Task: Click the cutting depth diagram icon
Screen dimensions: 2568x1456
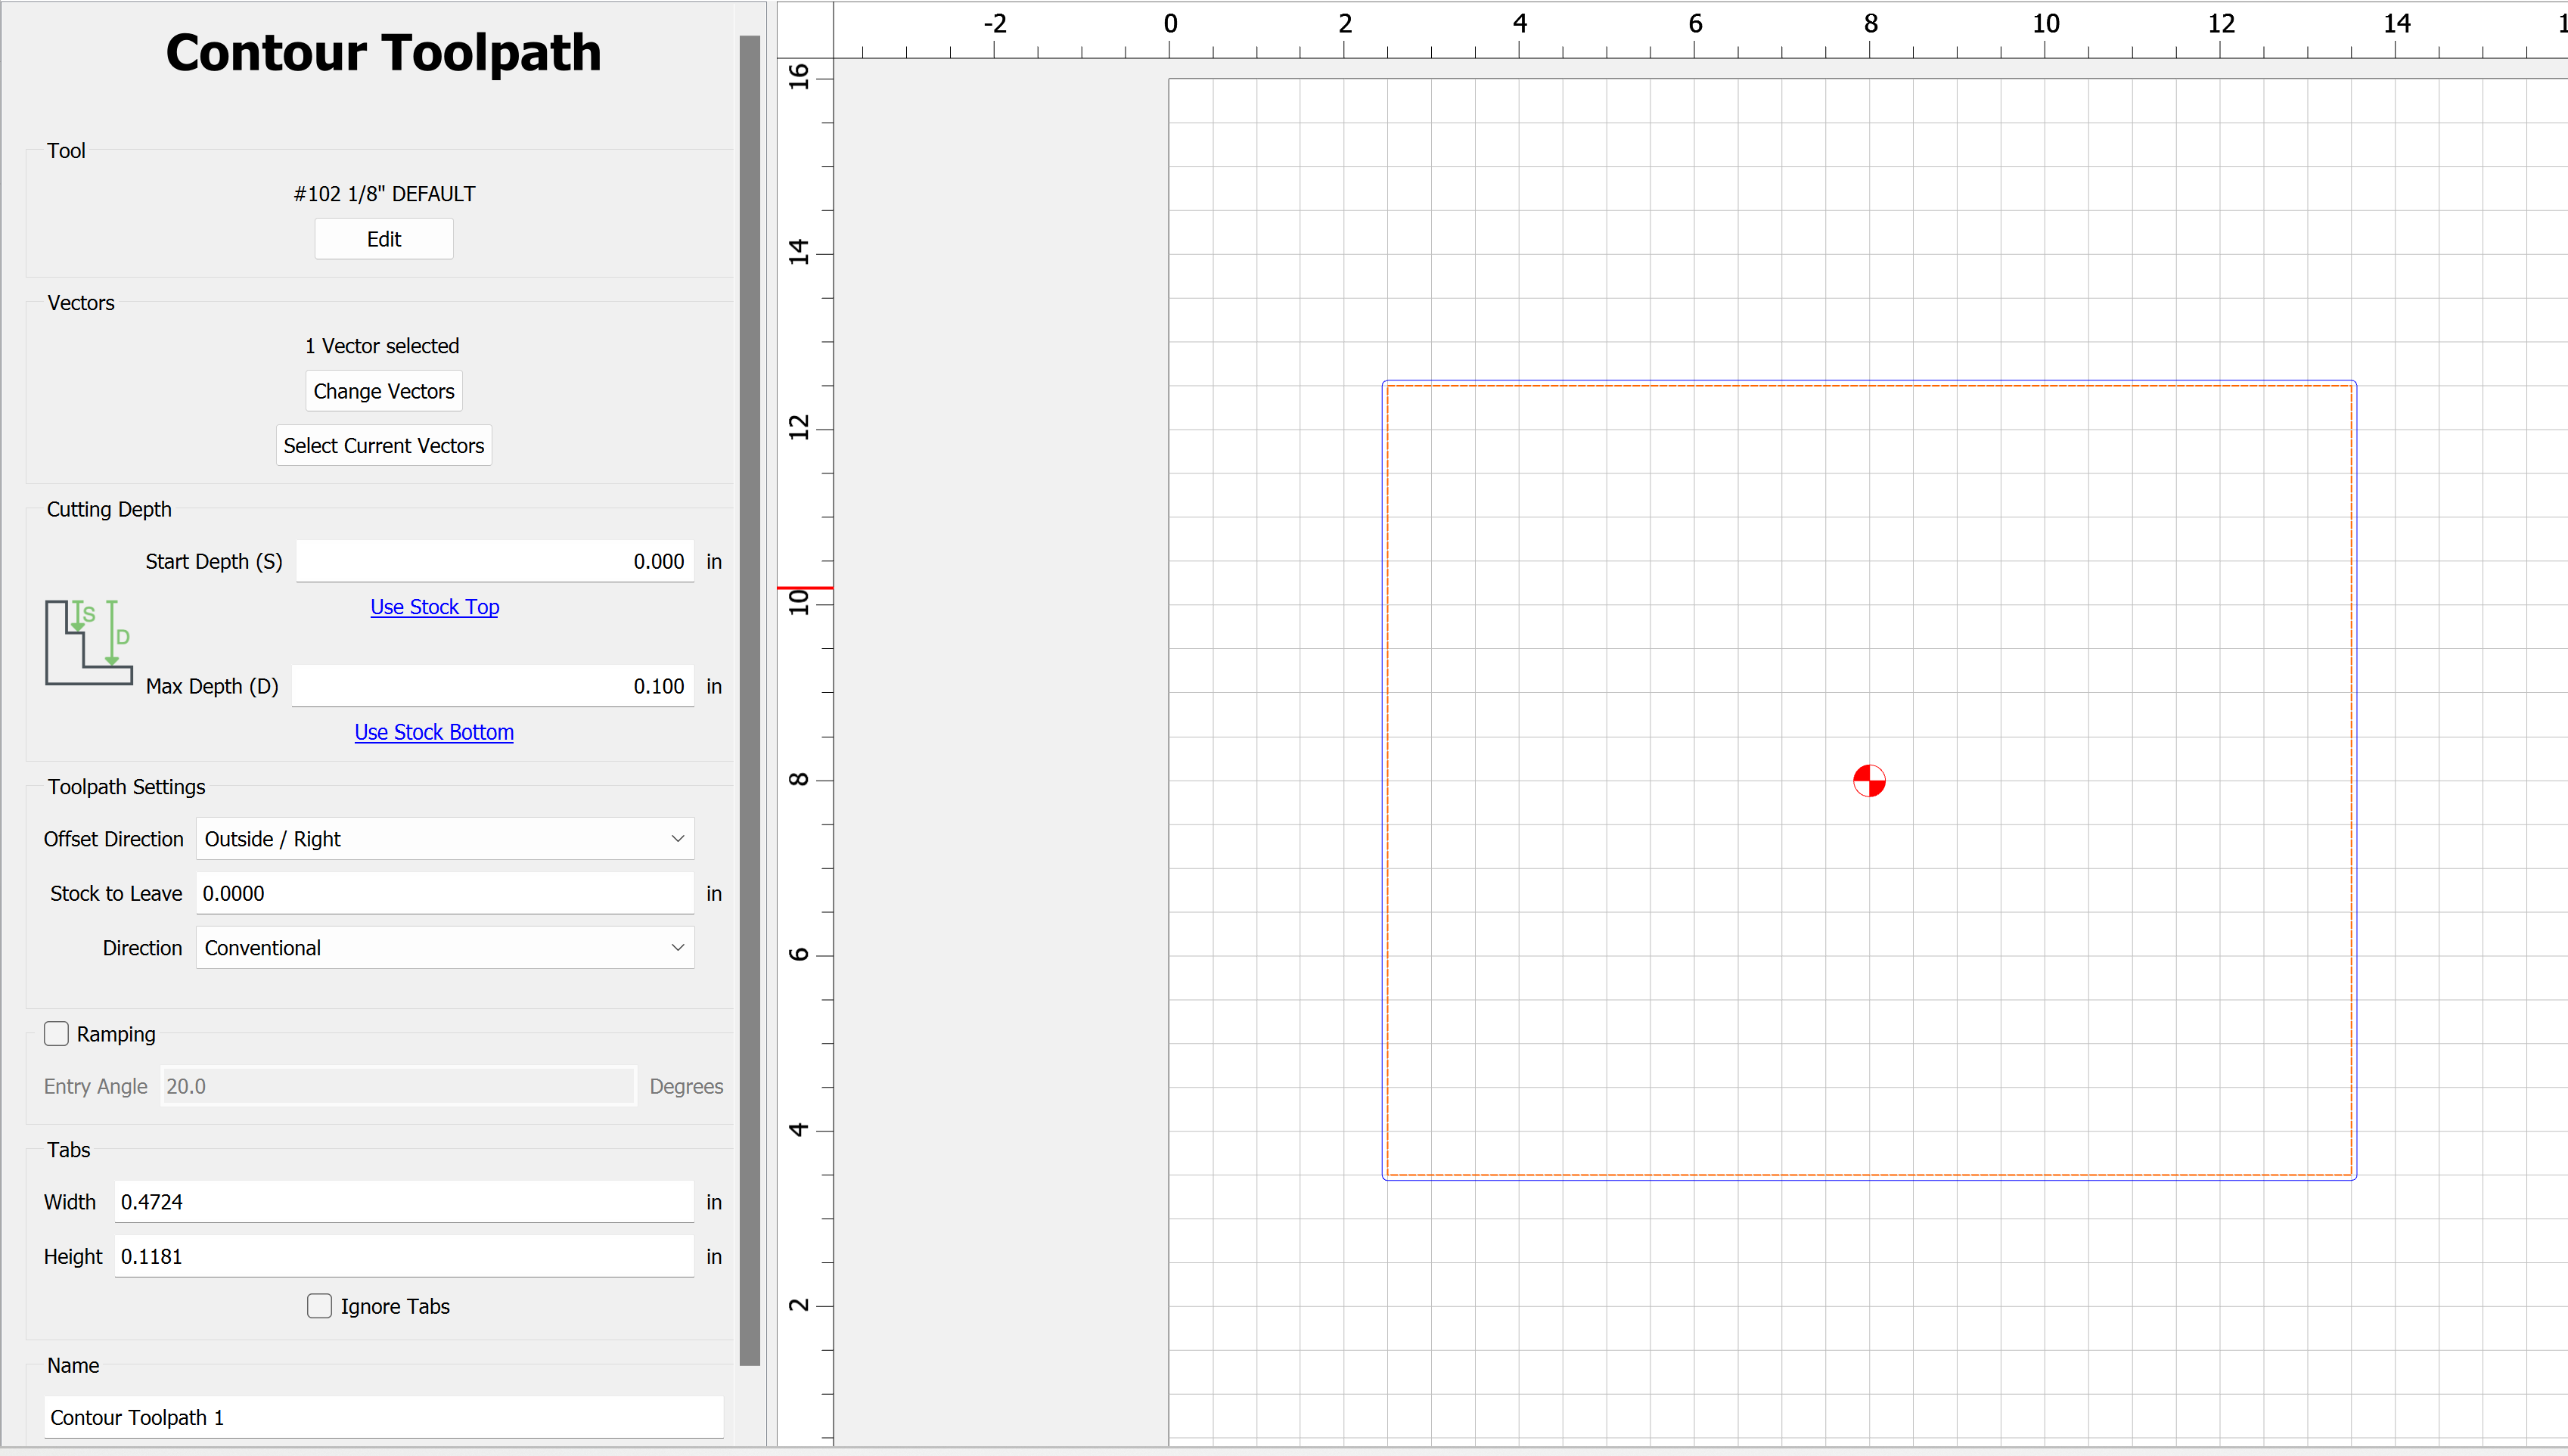Action: (x=88, y=642)
